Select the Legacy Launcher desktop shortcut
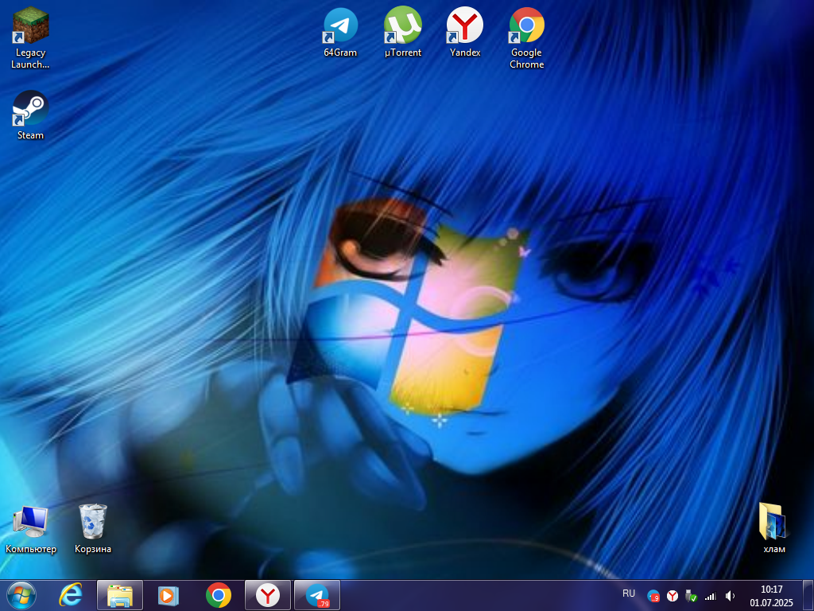 30,38
